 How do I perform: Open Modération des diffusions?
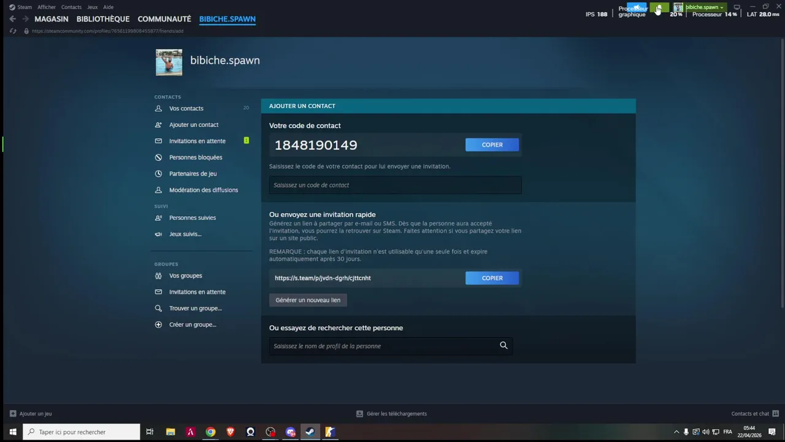click(x=204, y=190)
